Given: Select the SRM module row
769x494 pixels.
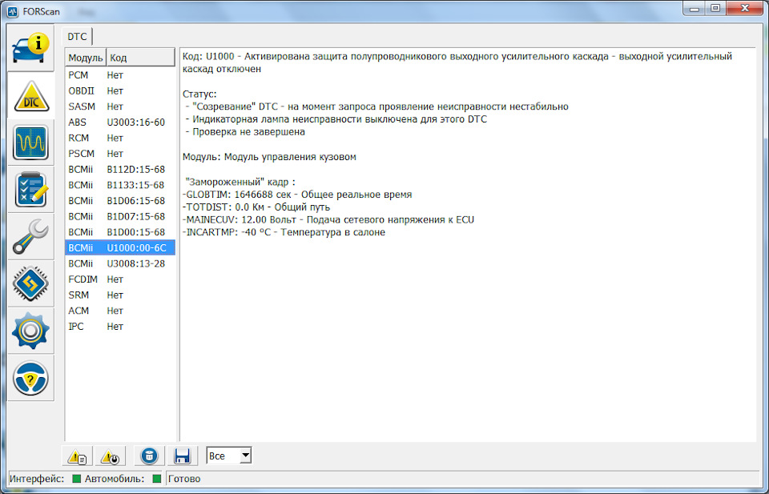Looking at the screenshot, I should point(120,295).
